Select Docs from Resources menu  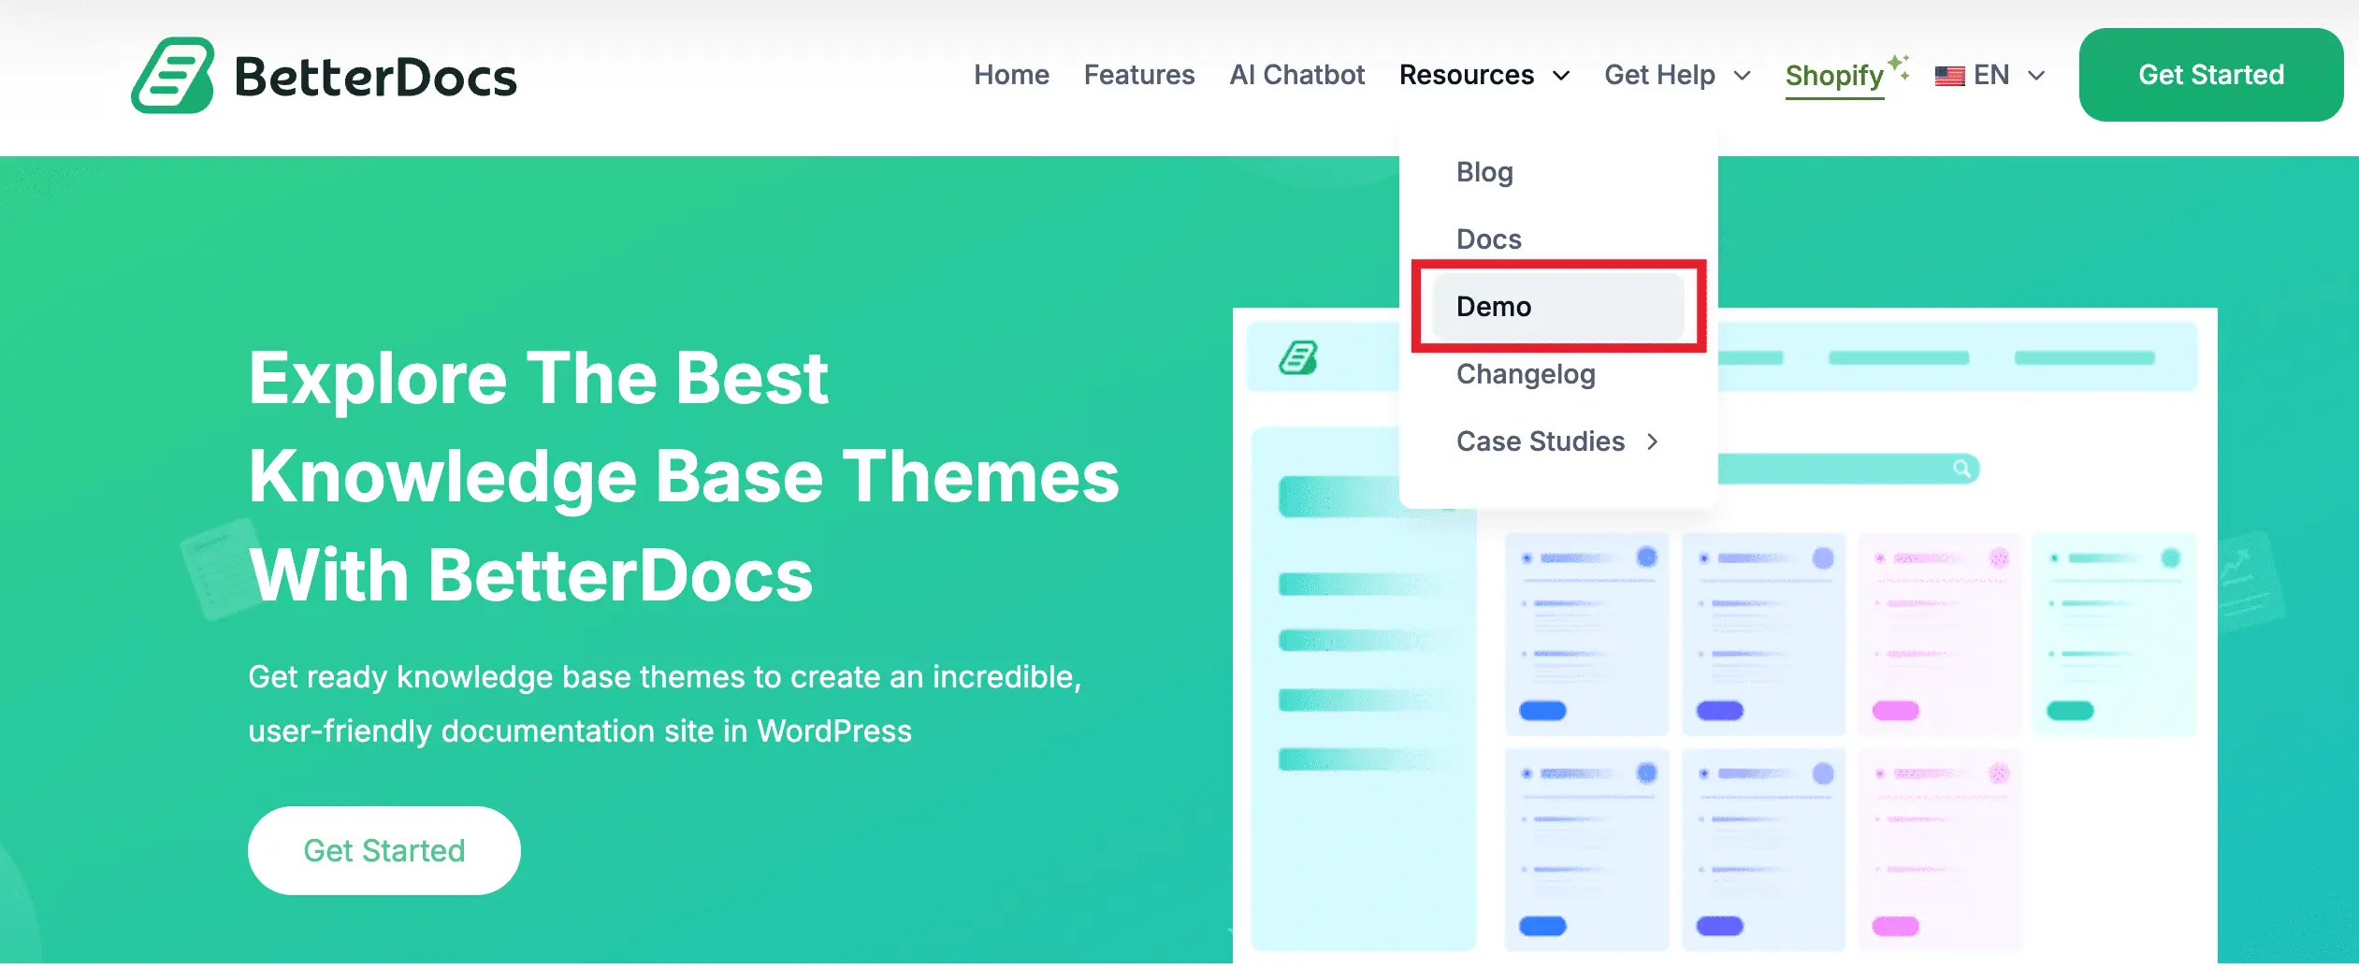click(x=1488, y=239)
